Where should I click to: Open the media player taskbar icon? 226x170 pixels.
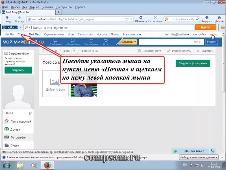[33, 165]
